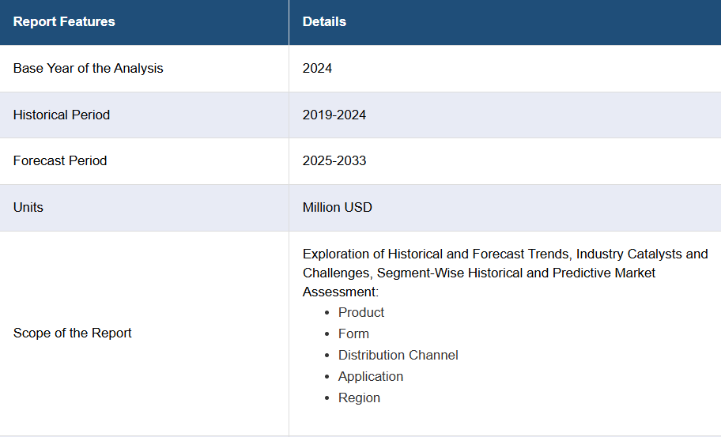
Task: Click the word 'Assessment:' in scope details
Action: click(x=341, y=292)
